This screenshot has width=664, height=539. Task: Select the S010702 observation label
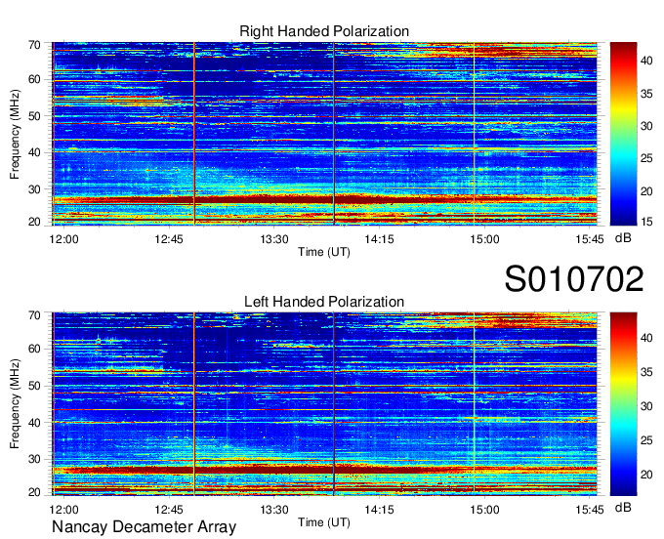pyautogui.click(x=574, y=278)
